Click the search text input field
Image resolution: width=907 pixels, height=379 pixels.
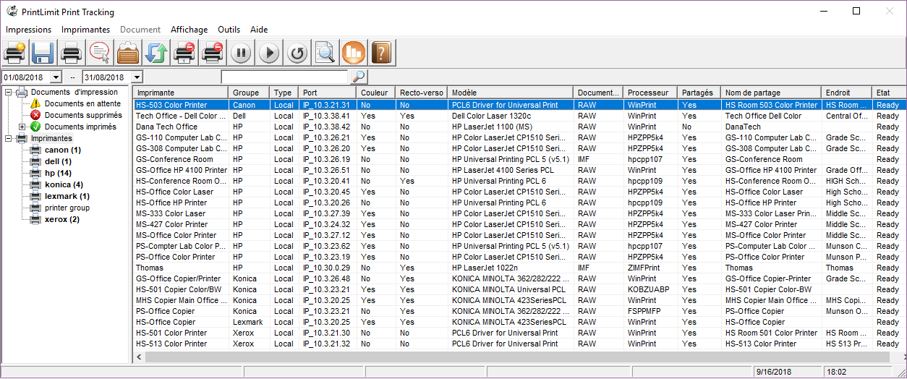tap(285, 77)
